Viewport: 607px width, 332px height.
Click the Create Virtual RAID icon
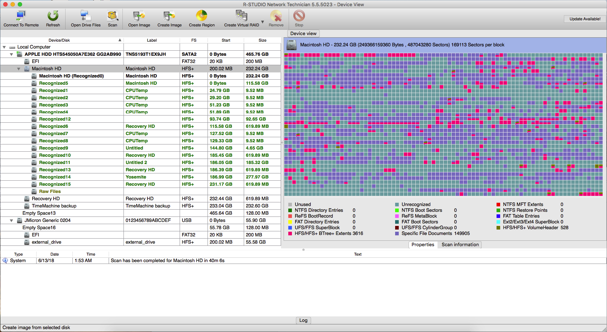click(242, 16)
